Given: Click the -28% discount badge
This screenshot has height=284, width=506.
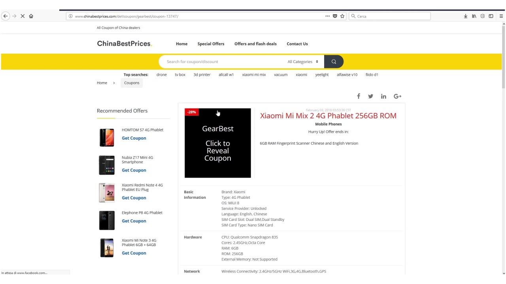Looking at the screenshot, I should click(192, 112).
